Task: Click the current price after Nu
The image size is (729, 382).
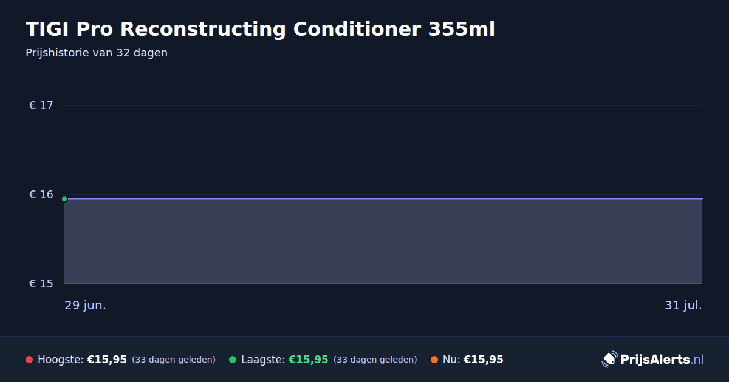Action: (484, 360)
